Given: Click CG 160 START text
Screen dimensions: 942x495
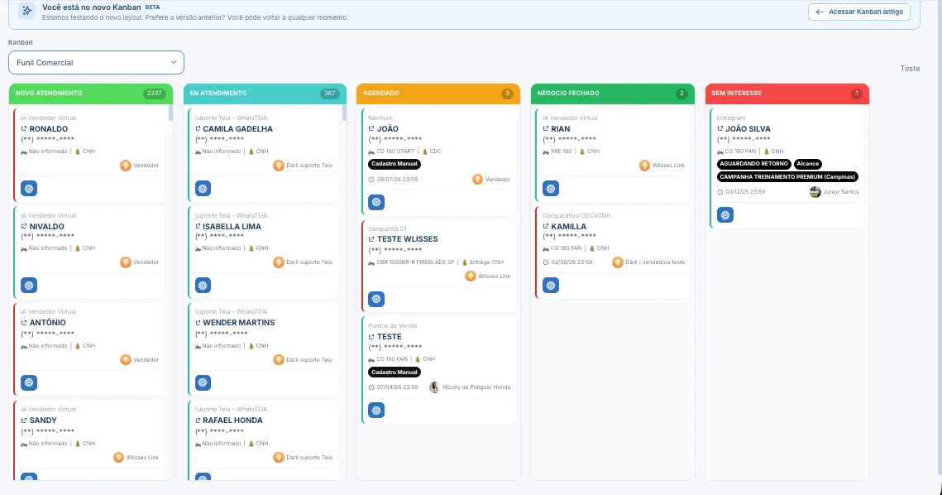Looking at the screenshot, I should pos(395,151).
